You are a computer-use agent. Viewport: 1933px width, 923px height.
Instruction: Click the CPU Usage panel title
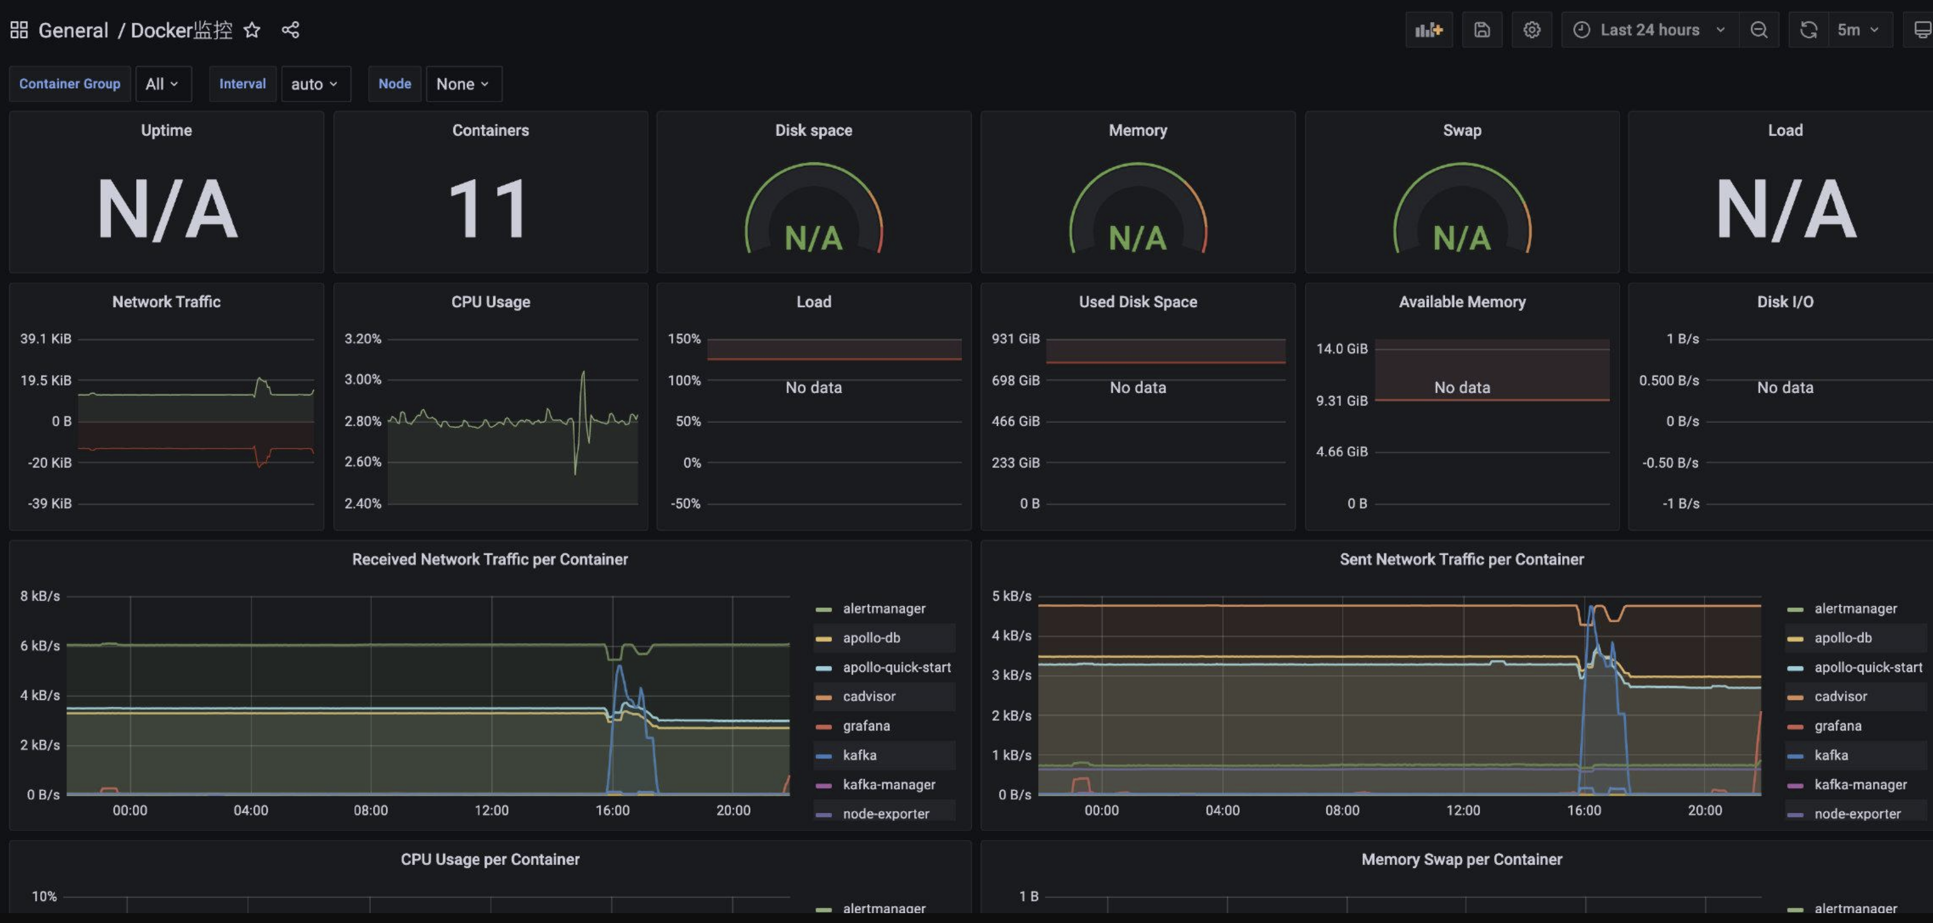(490, 301)
